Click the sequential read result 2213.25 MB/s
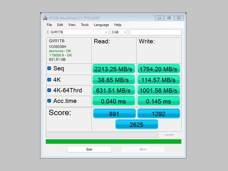The height and width of the screenshot is (171, 228). [x=113, y=69]
